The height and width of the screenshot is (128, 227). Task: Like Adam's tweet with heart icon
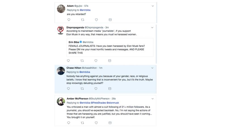click(96, 20)
